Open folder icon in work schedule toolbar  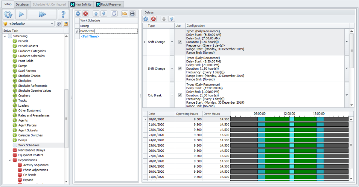124,13
